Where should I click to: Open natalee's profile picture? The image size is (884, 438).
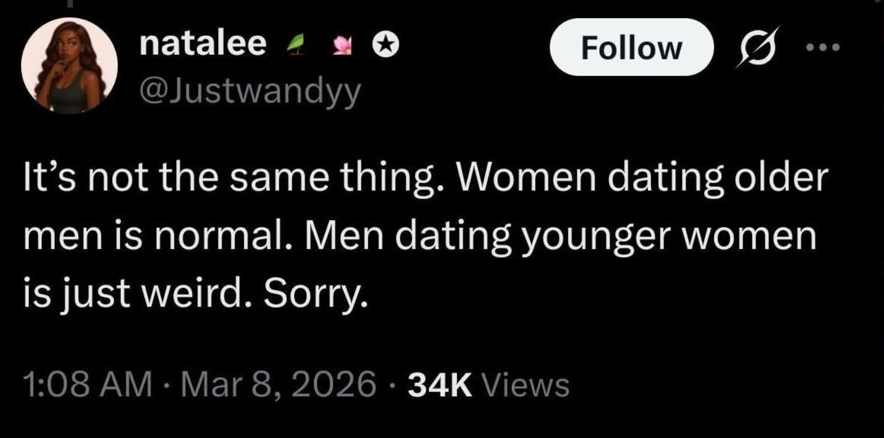click(x=69, y=65)
